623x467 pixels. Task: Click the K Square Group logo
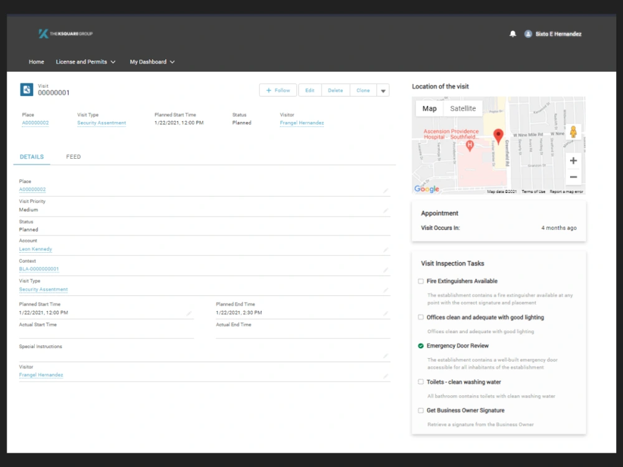coord(65,34)
